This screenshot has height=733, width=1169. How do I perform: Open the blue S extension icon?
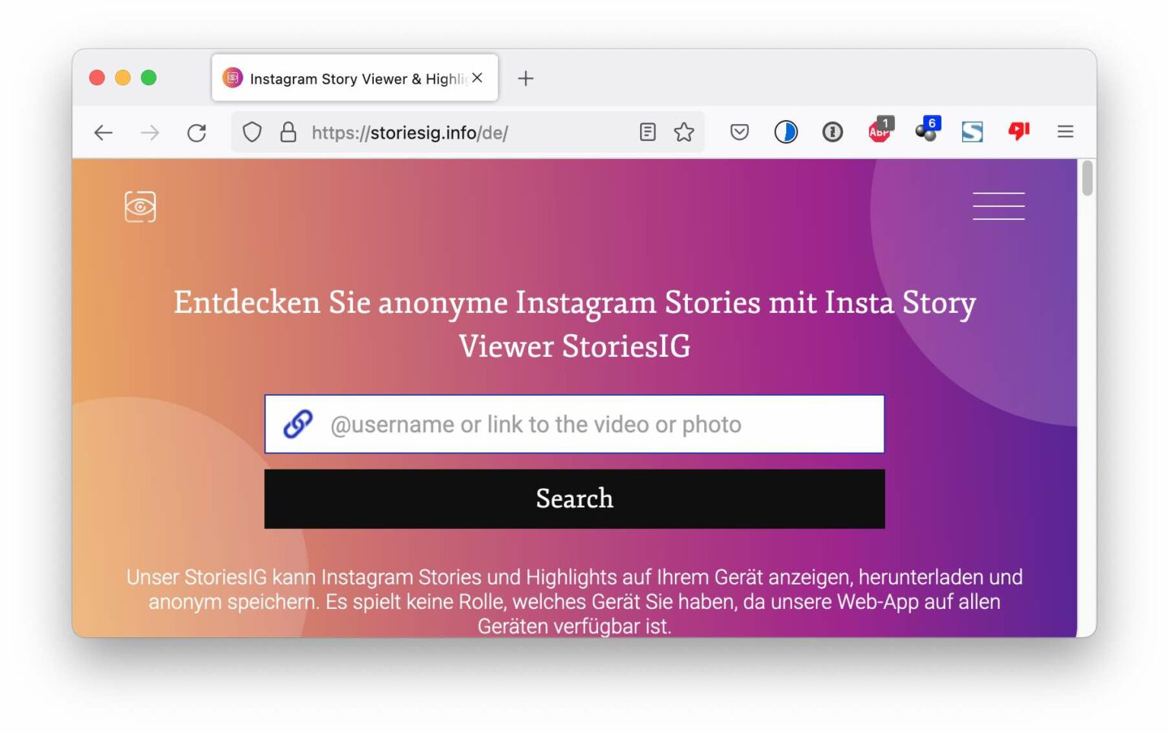[x=972, y=131]
